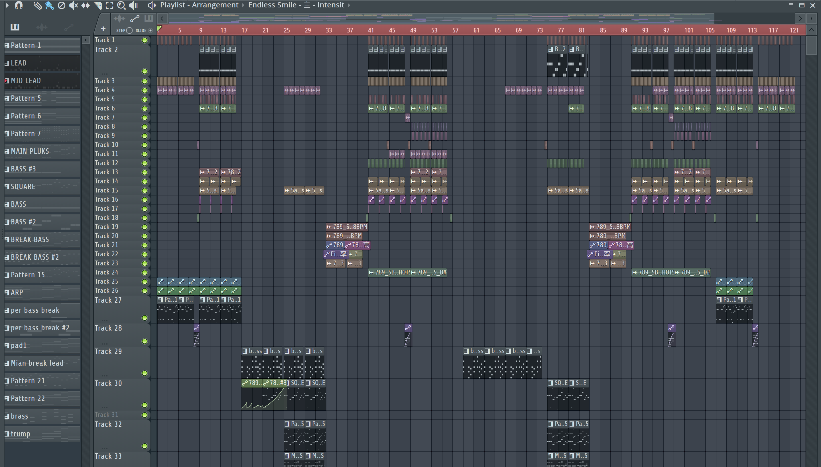Open the menu at the overview's right end

(x=811, y=19)
